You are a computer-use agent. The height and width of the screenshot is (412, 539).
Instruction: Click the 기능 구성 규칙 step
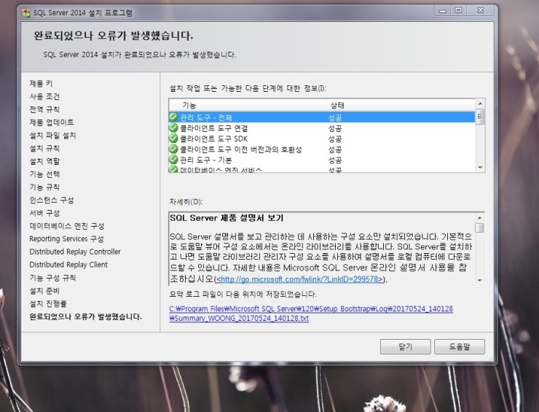(x=52, y=278)
